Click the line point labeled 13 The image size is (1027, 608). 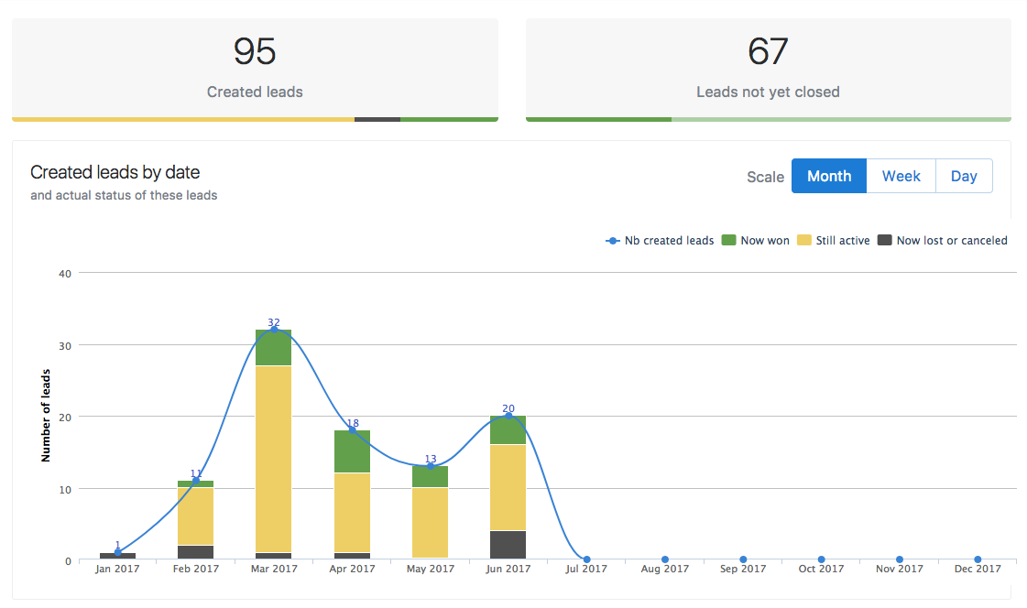point(431,466)
